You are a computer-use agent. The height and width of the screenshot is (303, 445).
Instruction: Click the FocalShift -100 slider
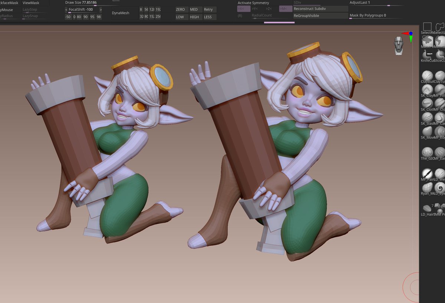(x=83, y=10)
